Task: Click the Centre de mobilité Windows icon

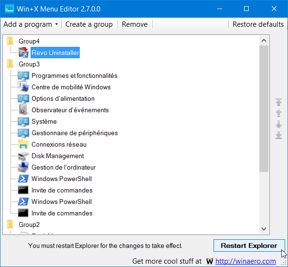Action: coord(23,87)
